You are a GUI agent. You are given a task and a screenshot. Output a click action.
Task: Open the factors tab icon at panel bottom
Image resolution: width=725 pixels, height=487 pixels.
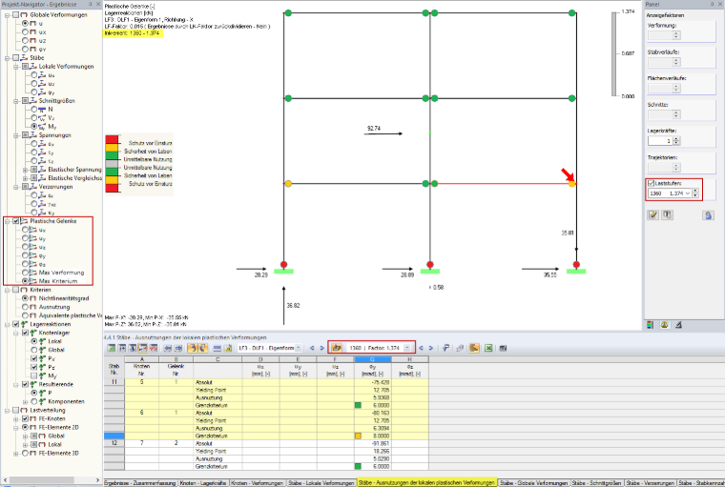[665, 325]
